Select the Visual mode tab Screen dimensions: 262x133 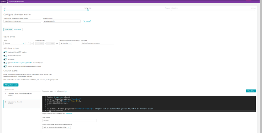(8, 29)
